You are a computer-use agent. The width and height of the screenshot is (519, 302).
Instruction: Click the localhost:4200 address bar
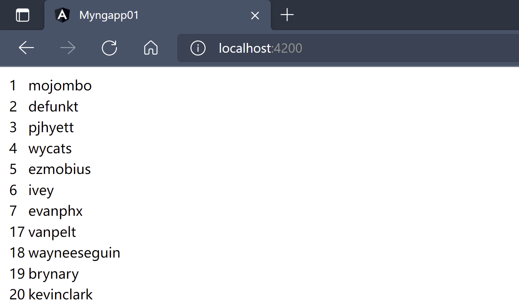(x=339, y=48)
